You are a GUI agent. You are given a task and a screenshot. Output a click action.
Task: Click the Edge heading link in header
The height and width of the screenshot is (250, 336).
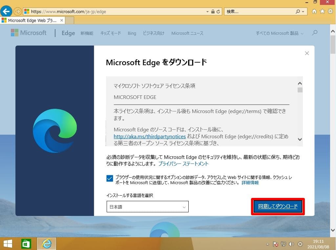(x=68, y=33)
